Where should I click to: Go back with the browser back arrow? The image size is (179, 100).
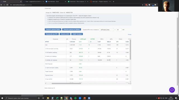coord(1,5)
